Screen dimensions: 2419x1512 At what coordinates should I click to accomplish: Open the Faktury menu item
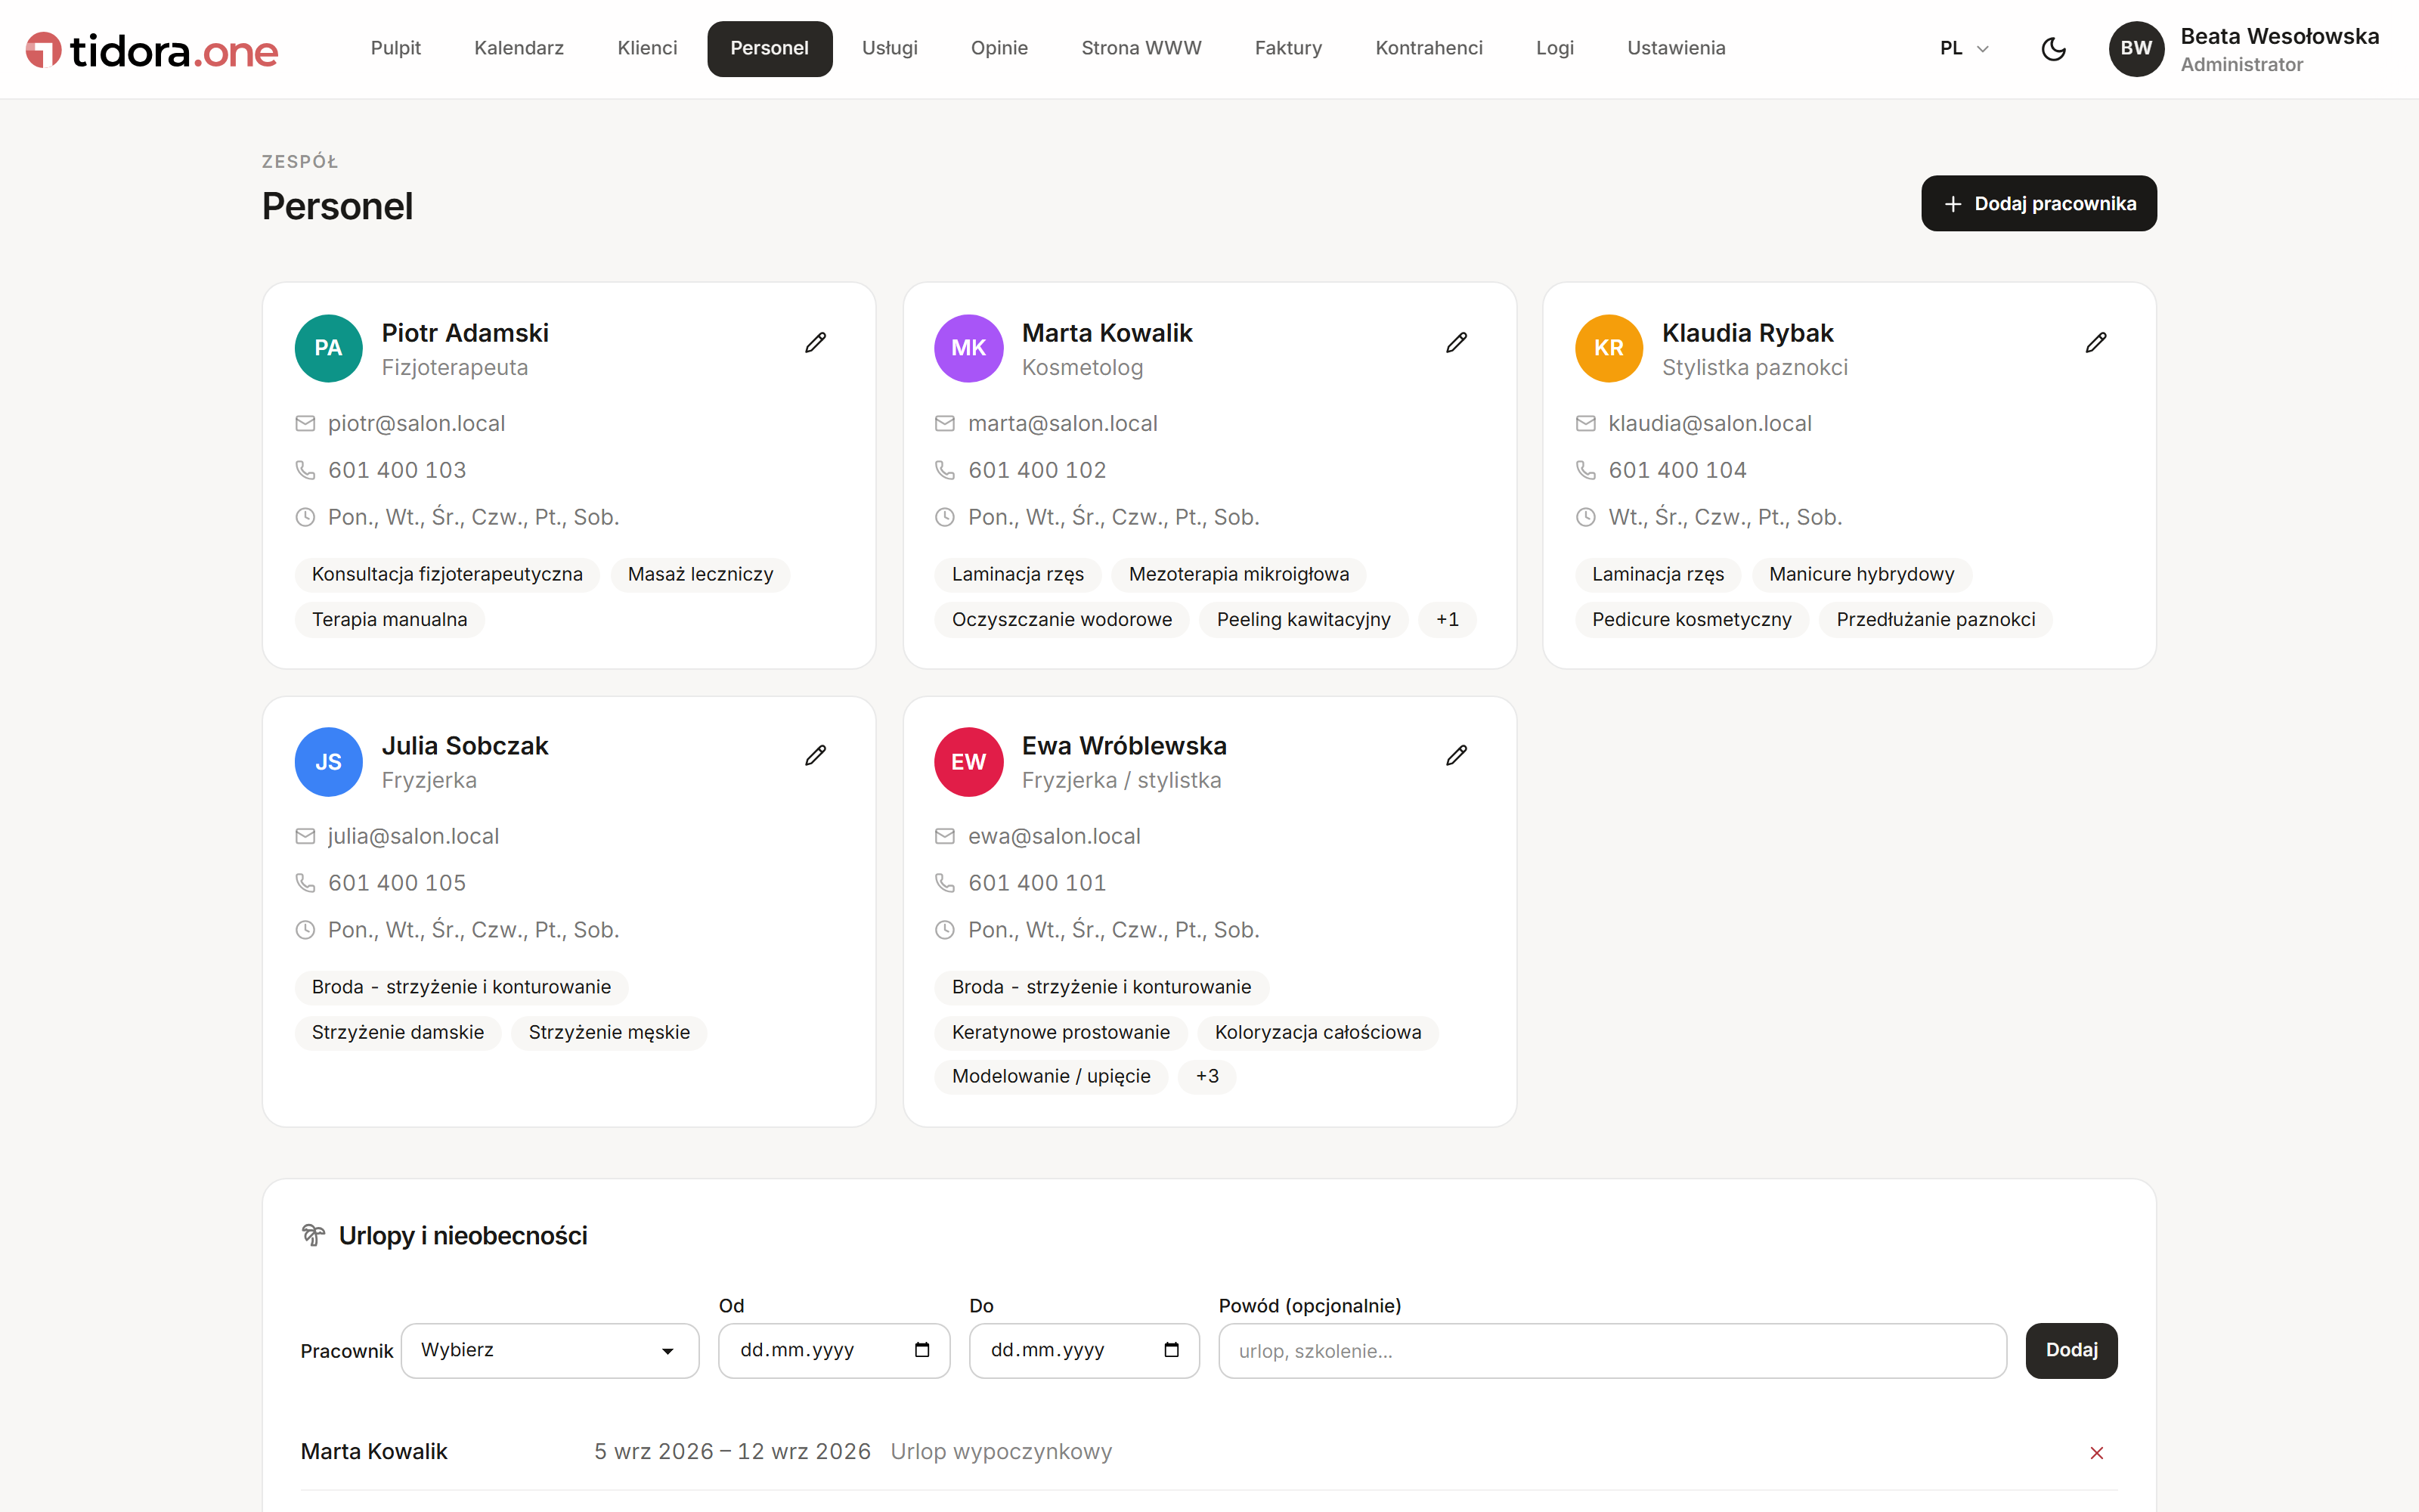(1287, 48)
